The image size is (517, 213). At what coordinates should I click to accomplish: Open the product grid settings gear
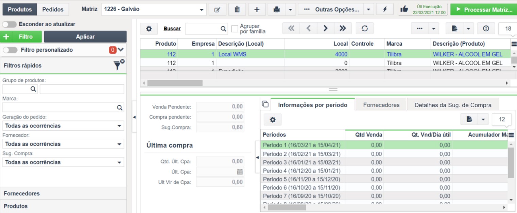[x=149, y=29]
